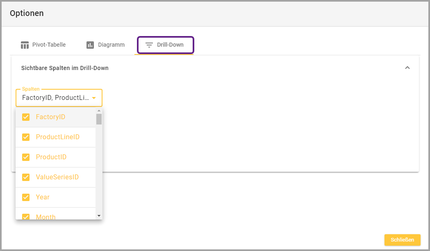
Task: Uncheck the ProductLineID checkbox
Action: (26, 137)
